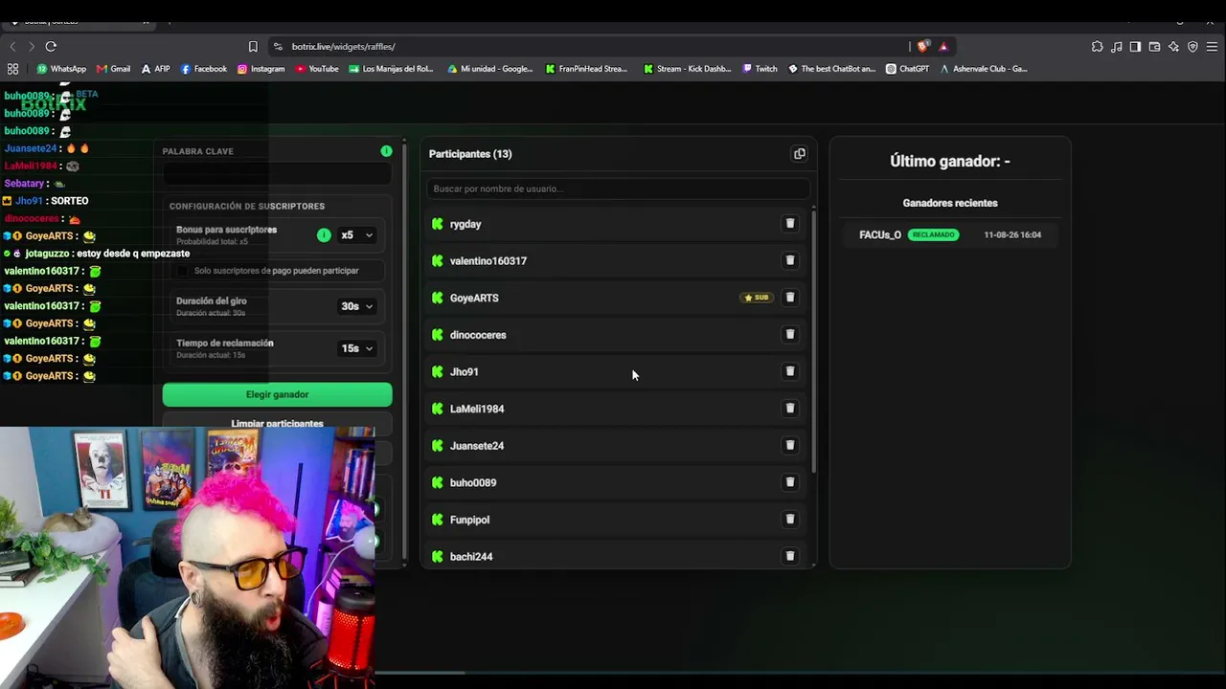1226x689 pixels.
Task: Click the SUB badge on GoyeARTS
Action: click(756, 298)
